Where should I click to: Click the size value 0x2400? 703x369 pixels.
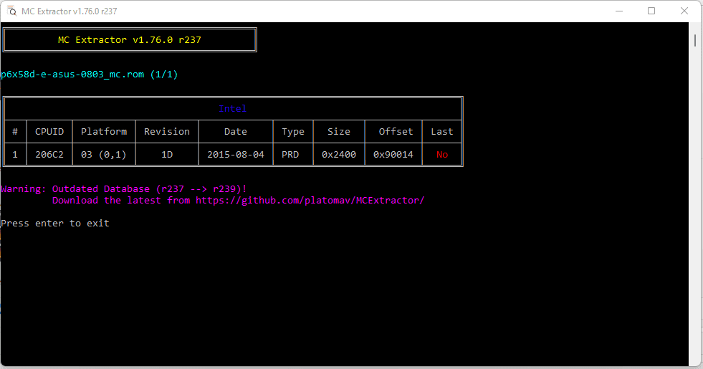(339, 155)
